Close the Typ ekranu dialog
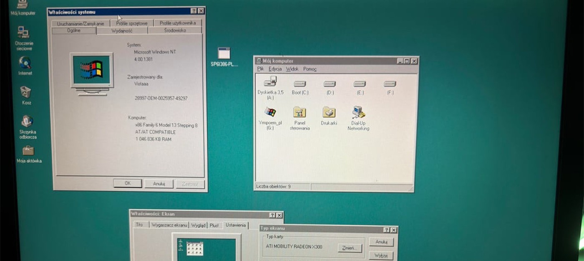Viewport: 584px width, 261px height. (x=394, y=230)
